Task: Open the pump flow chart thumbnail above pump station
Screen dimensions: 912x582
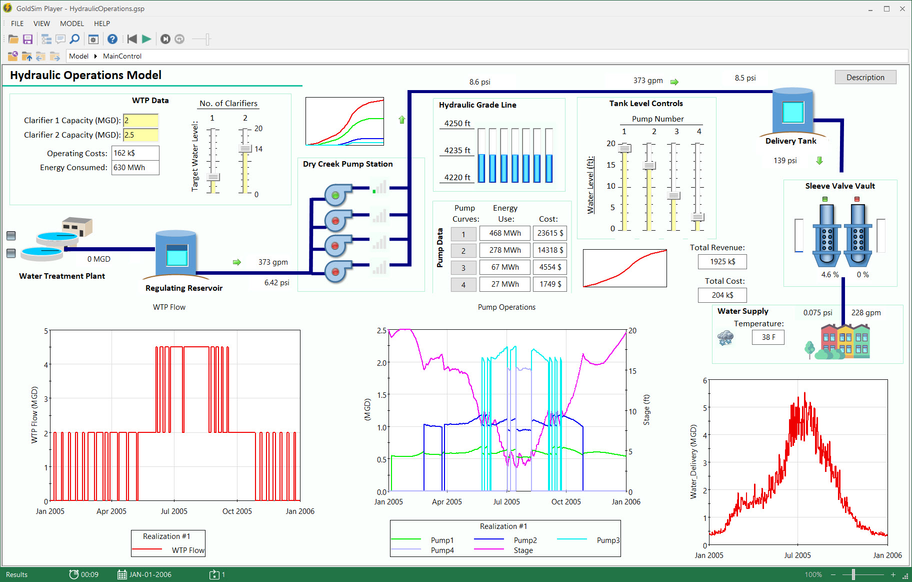Action: pyautogui.click(x=345, y=121)
